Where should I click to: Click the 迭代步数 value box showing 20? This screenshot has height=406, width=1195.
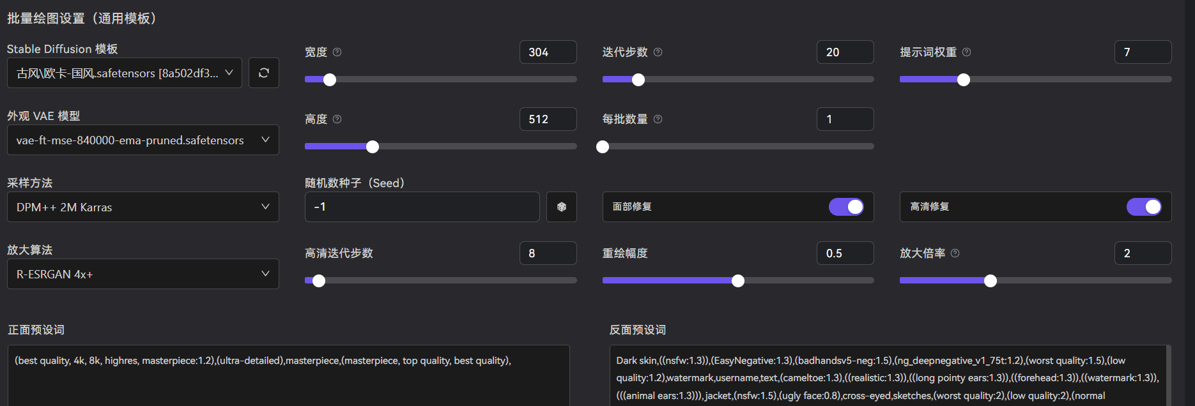pos(845,52)
